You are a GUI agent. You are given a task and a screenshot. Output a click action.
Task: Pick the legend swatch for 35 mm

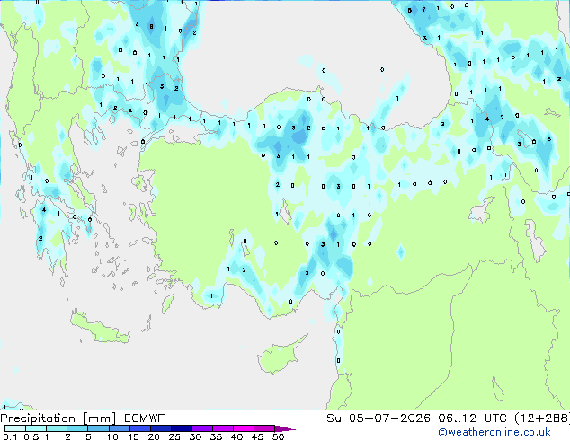pyautogui.click(x=222, y=428)
